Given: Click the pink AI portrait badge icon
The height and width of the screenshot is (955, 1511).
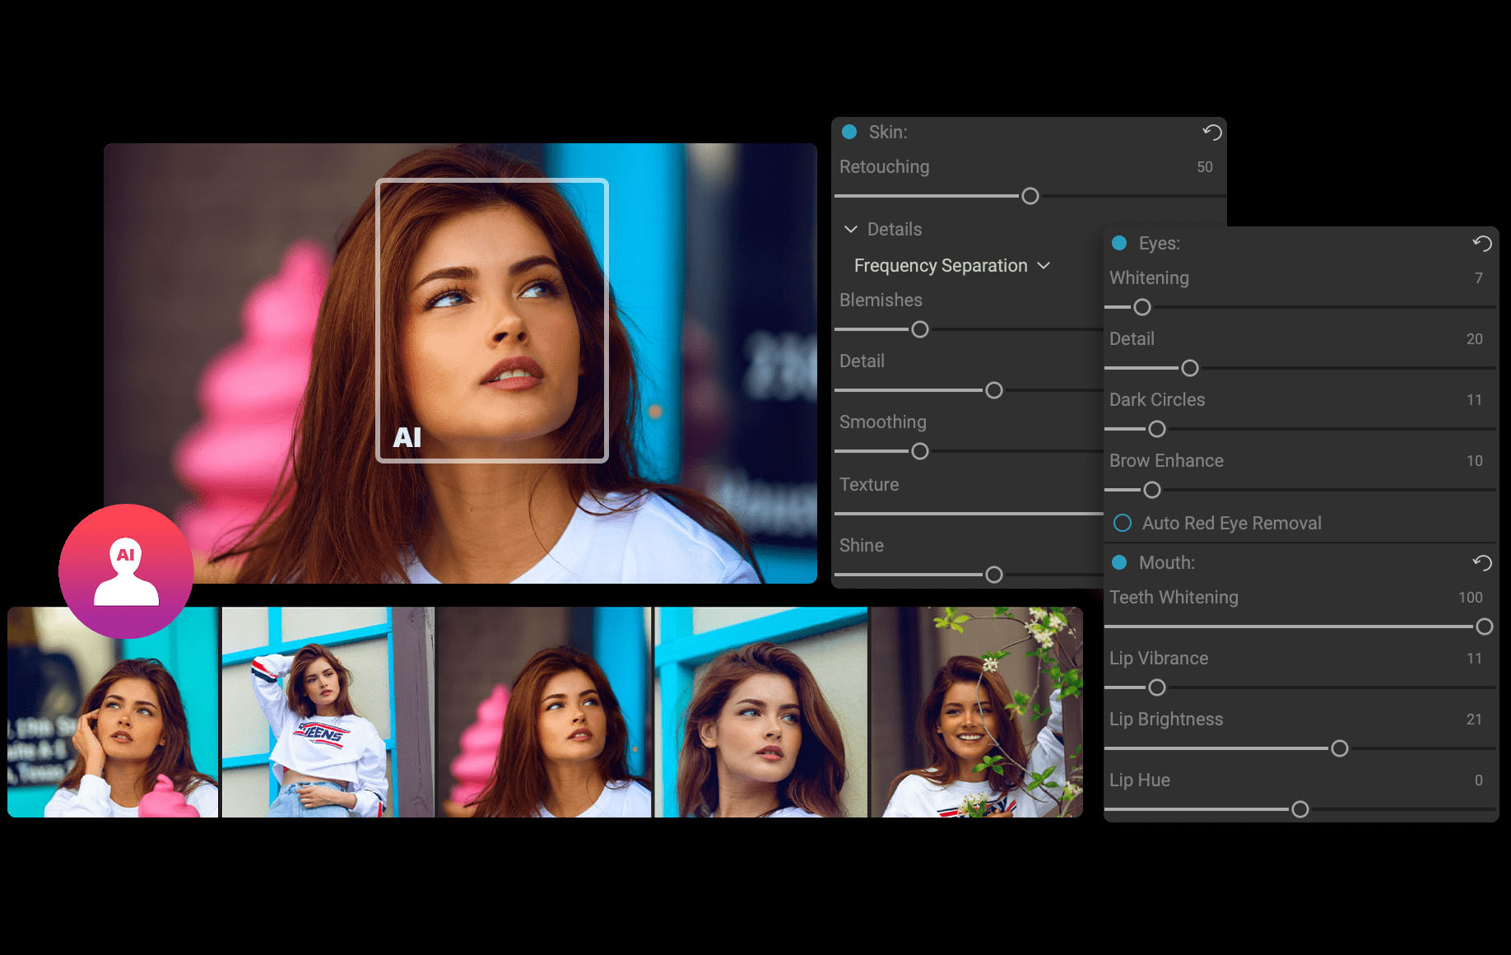Looking at the screenshot, I should [126, 571].
